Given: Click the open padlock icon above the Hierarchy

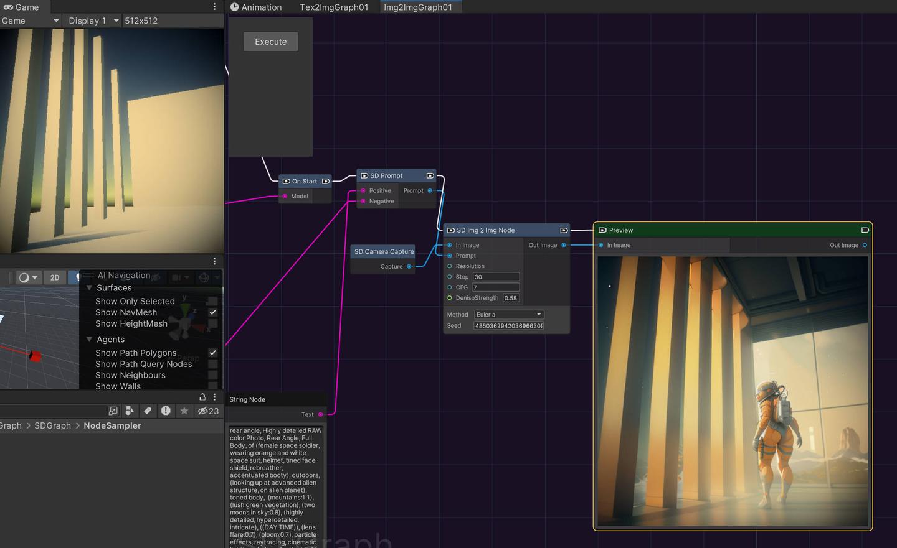Looking at the screenshot, I should click(x=202, y=397).
